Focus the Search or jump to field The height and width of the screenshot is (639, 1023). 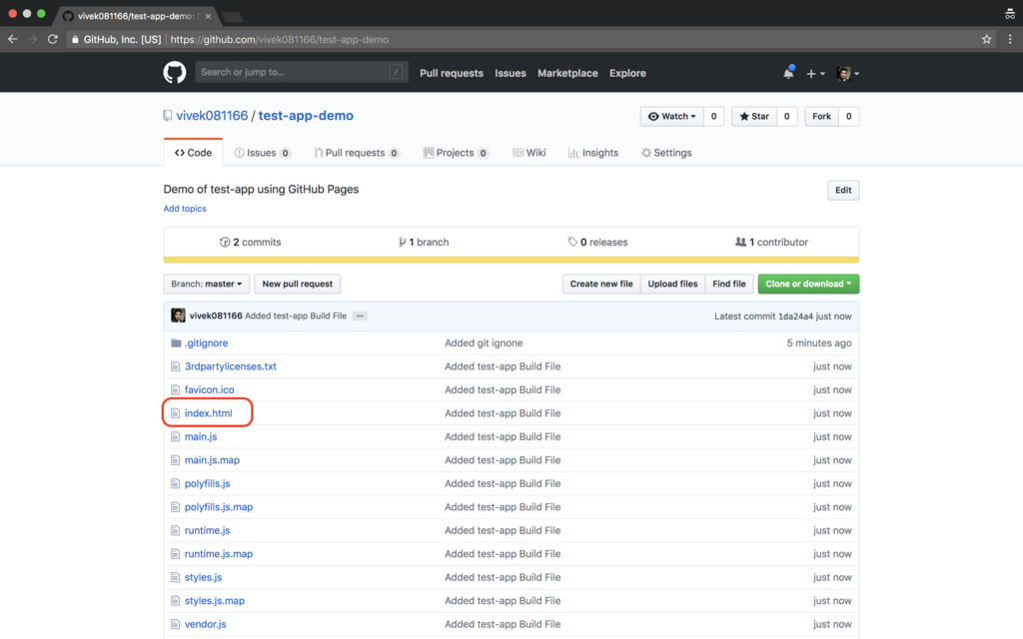pos(302,72)
